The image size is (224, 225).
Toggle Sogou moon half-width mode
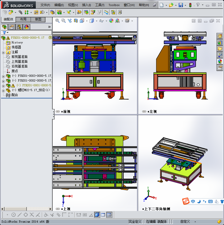(x=199, y=201)
